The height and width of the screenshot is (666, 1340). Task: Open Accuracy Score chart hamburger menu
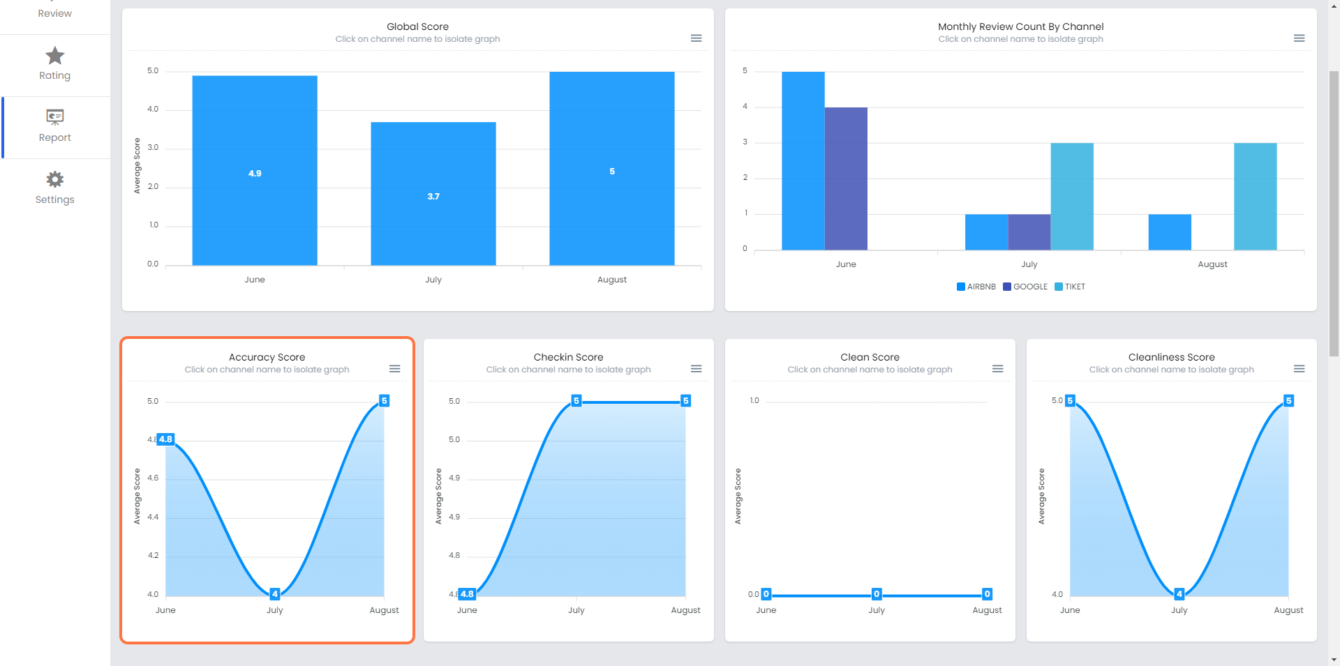394,369
